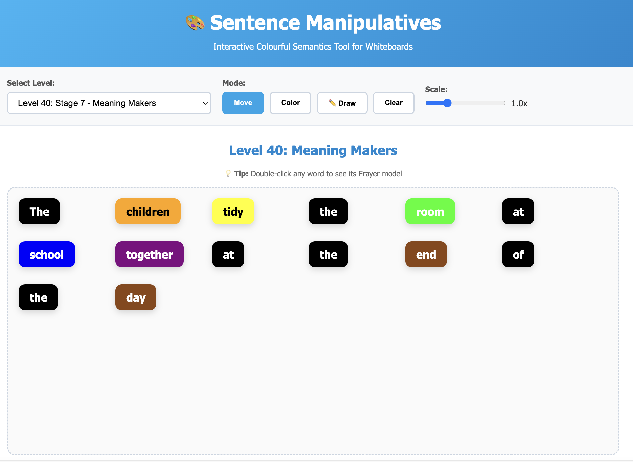Pick the yellow 'tidy' word tile

233,212
